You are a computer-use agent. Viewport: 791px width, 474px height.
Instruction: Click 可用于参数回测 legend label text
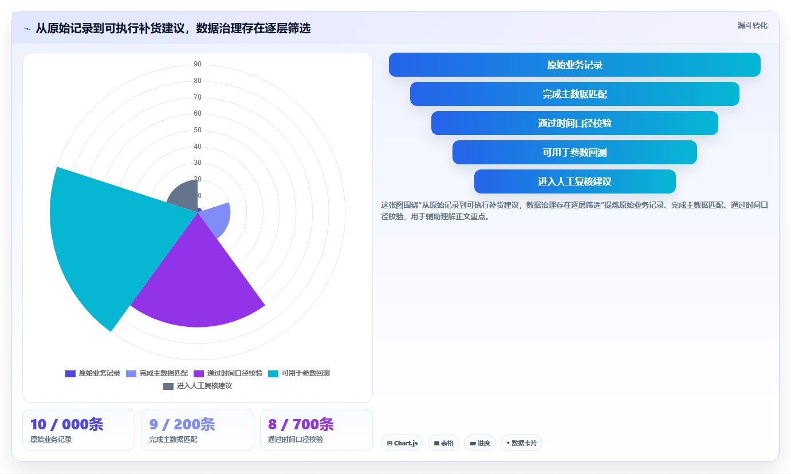(306, 373)
